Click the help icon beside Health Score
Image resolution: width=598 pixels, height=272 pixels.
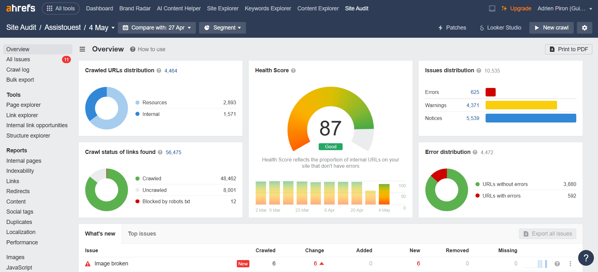[x=293, y=71]
